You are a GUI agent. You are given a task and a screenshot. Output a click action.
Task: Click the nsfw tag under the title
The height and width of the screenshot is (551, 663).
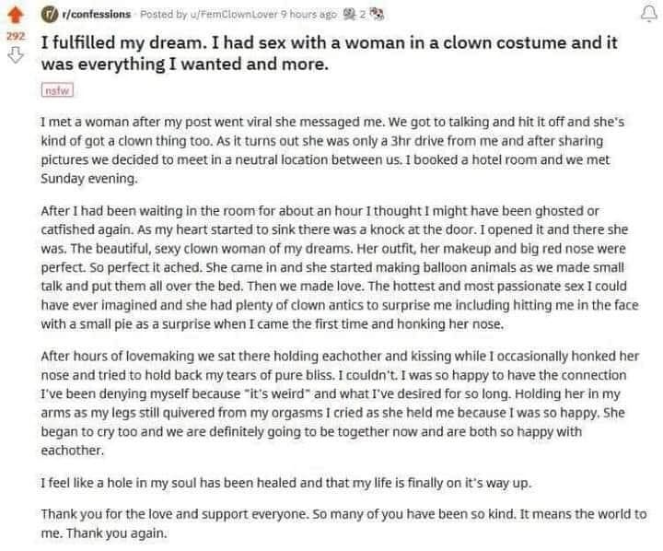tap(57, 90)
